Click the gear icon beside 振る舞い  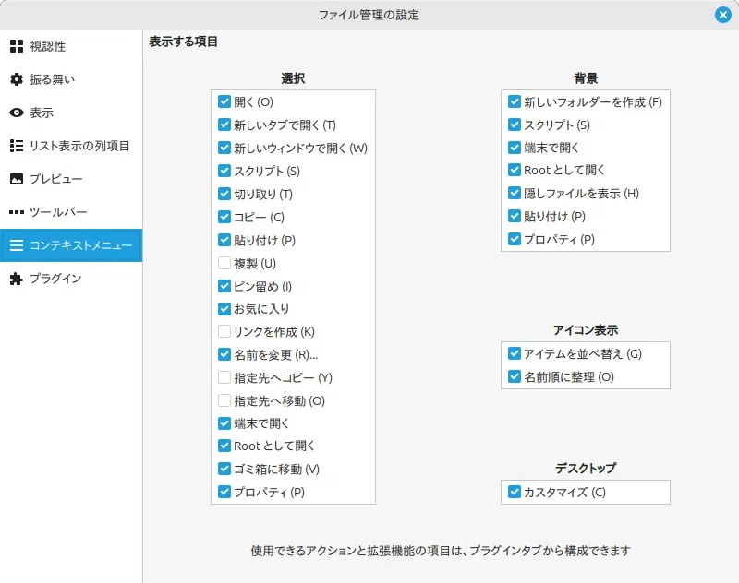coord(17,79)
